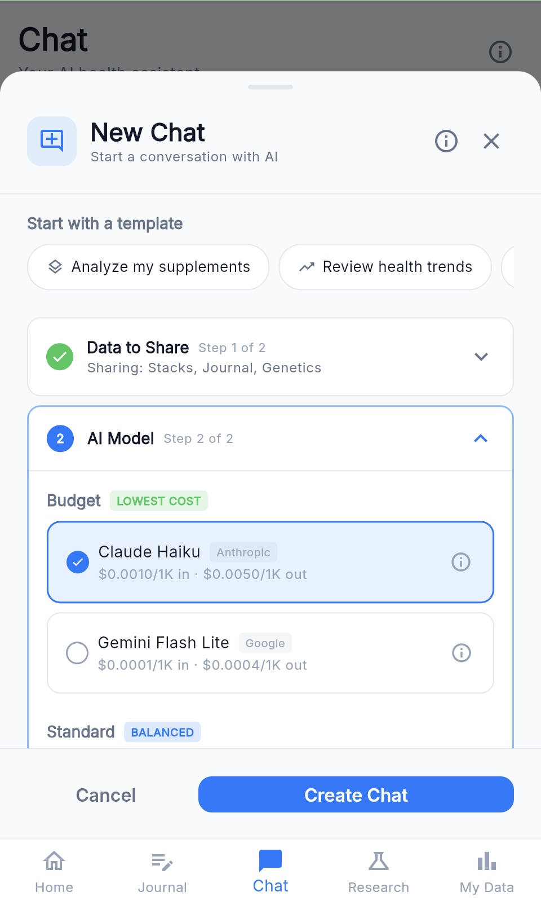Show Gemini Flash Lite model details
This screenshot has width=541, height=905.
coord(461,653)
